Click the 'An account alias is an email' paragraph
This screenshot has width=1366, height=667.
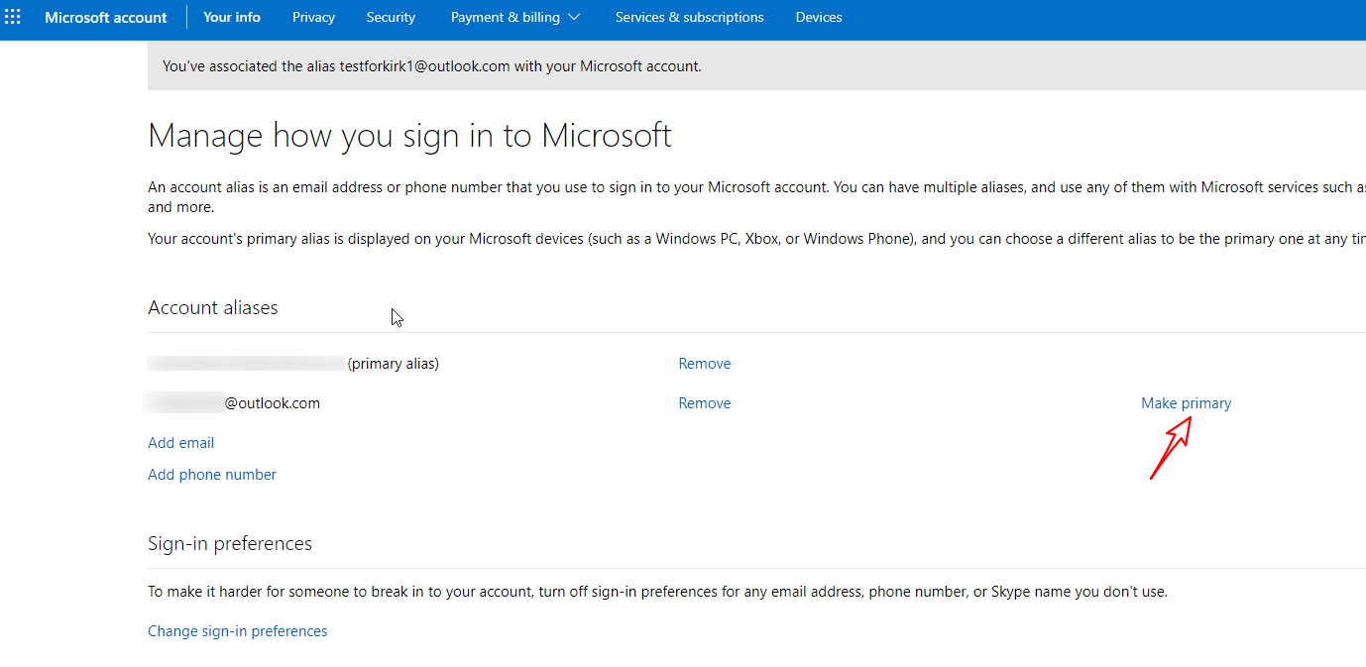coord(756,197)
